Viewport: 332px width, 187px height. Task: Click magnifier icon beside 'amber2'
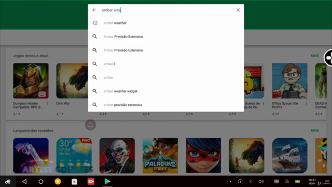(94, 64)
